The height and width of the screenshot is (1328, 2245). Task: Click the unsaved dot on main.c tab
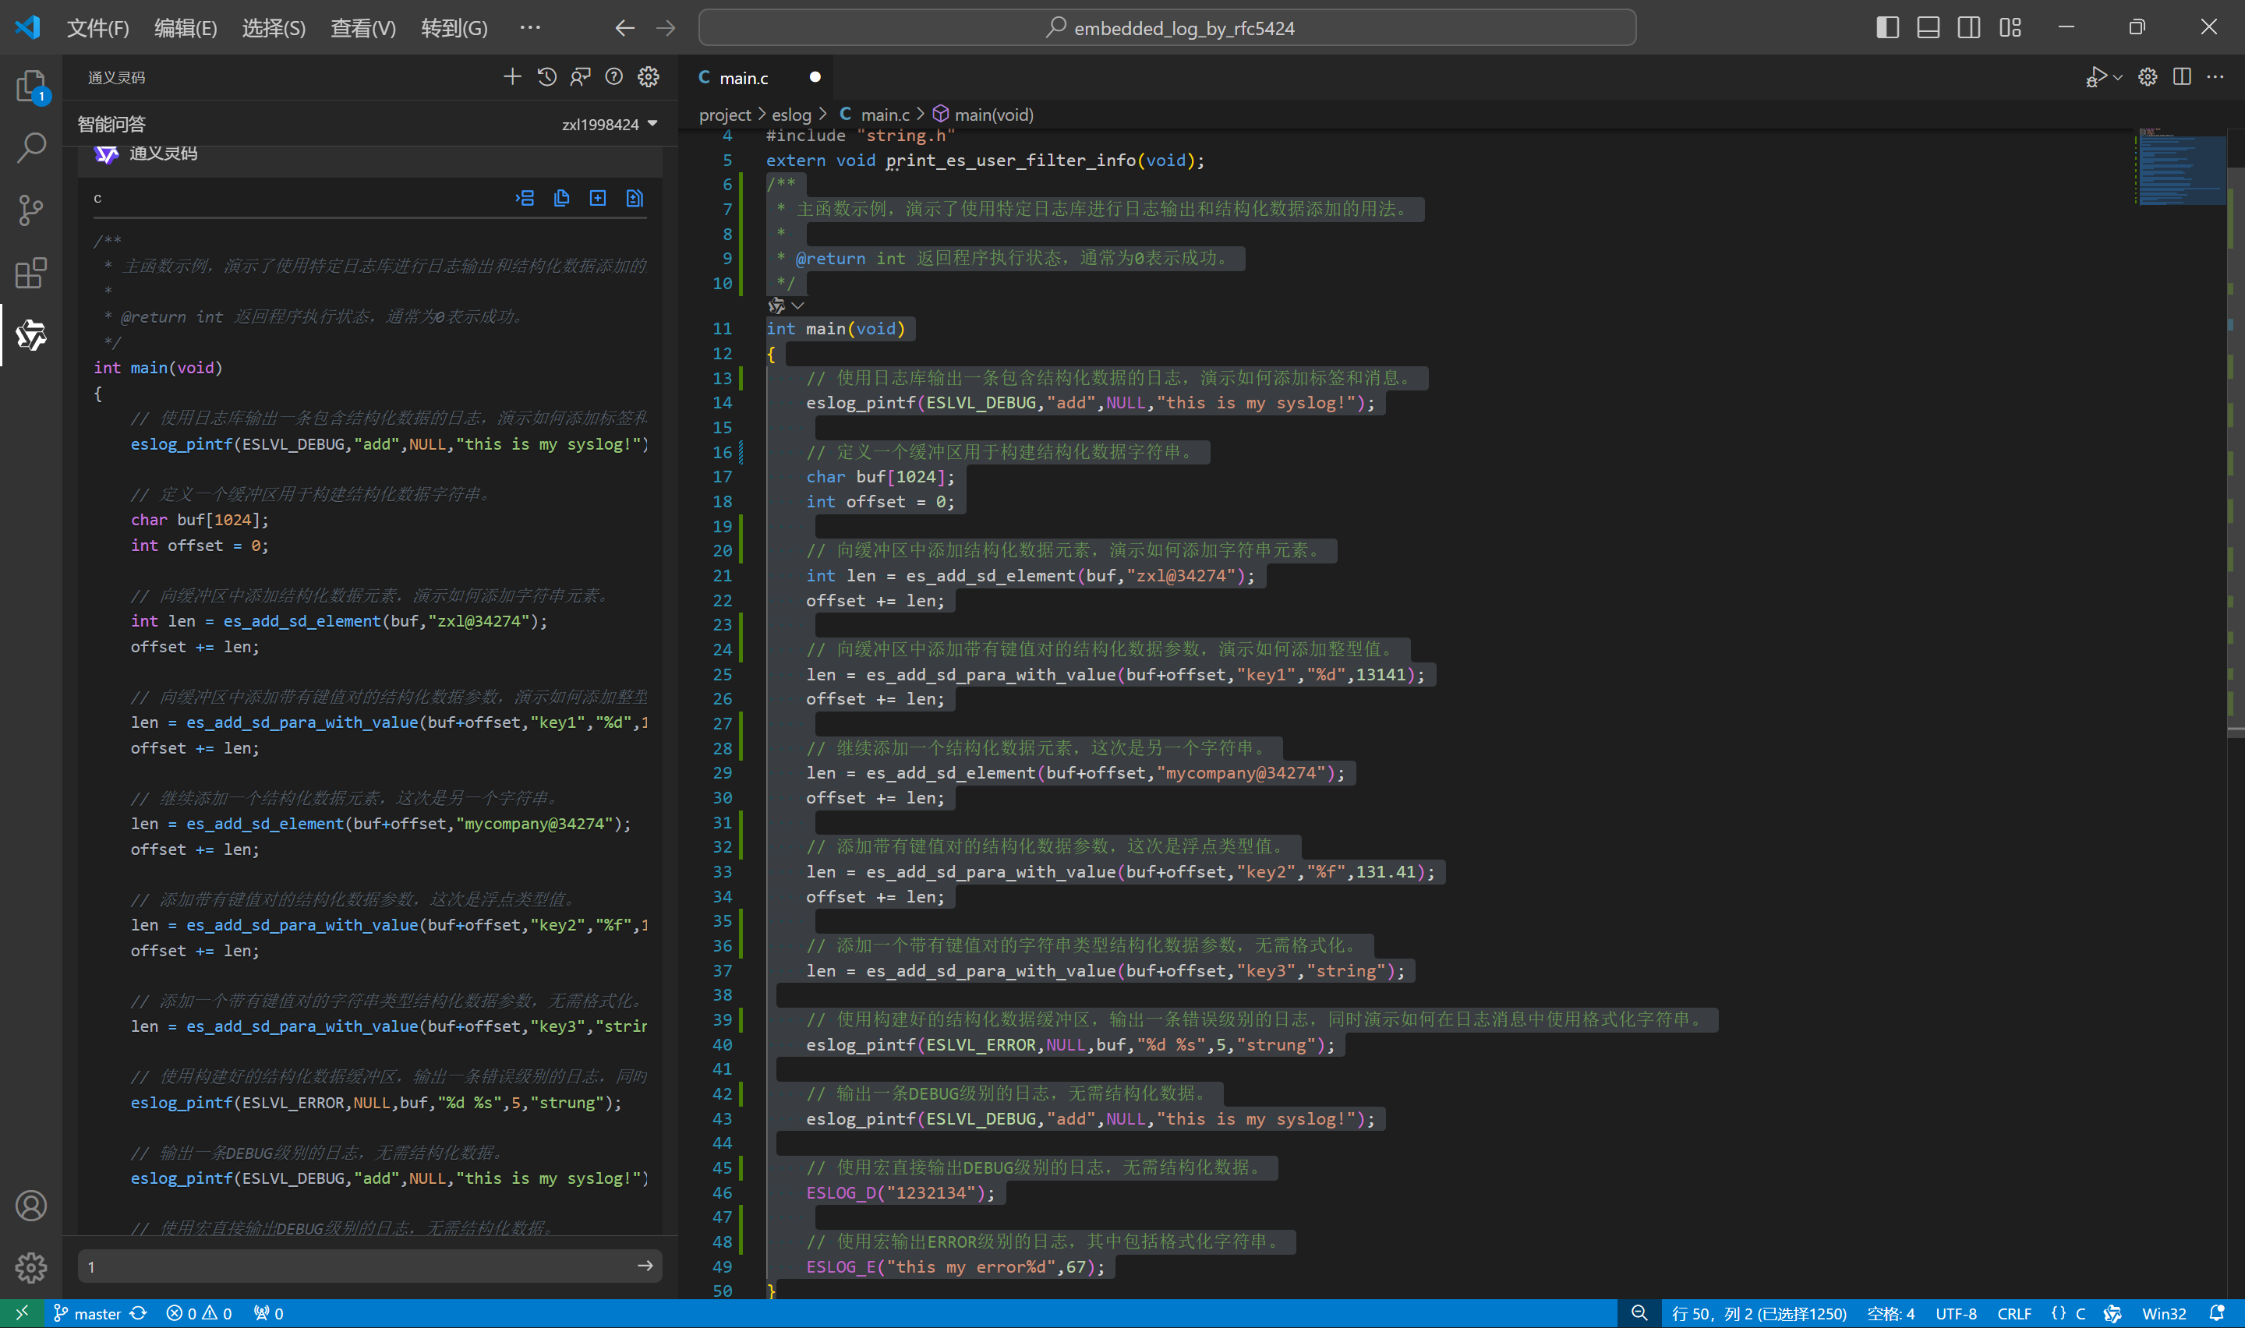pyautogui.click(x=815, y=77)
